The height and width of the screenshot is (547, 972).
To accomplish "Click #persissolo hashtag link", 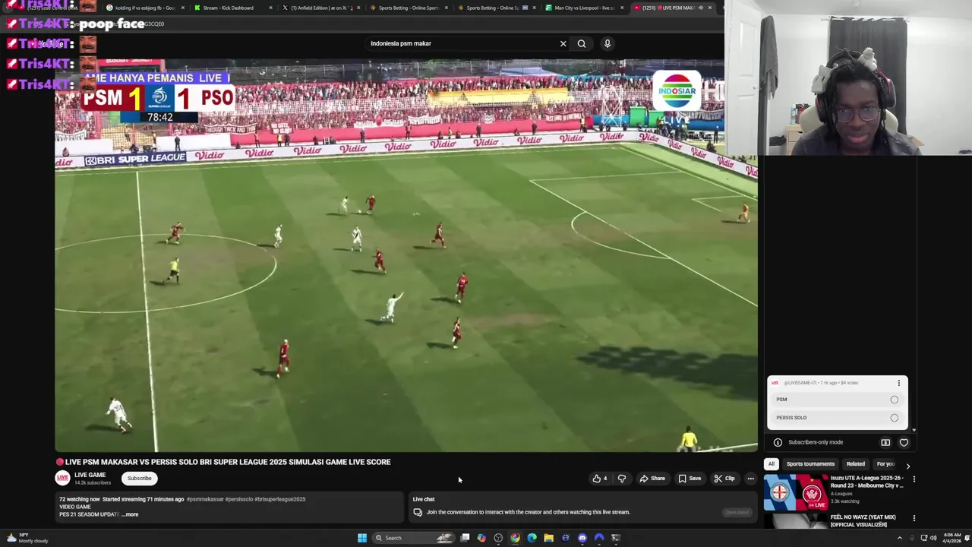I will click(x=239, y=499).
